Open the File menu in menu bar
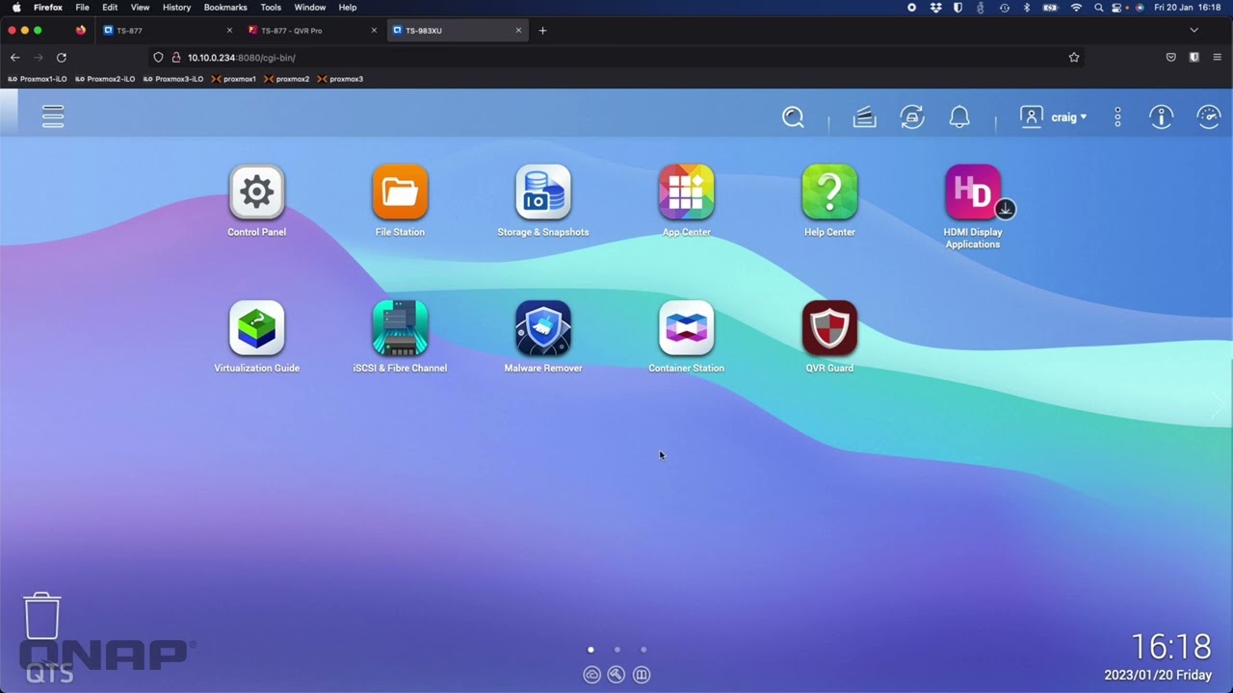The image size is (1233, 693). pyautogui.click(x=82, y=8)
